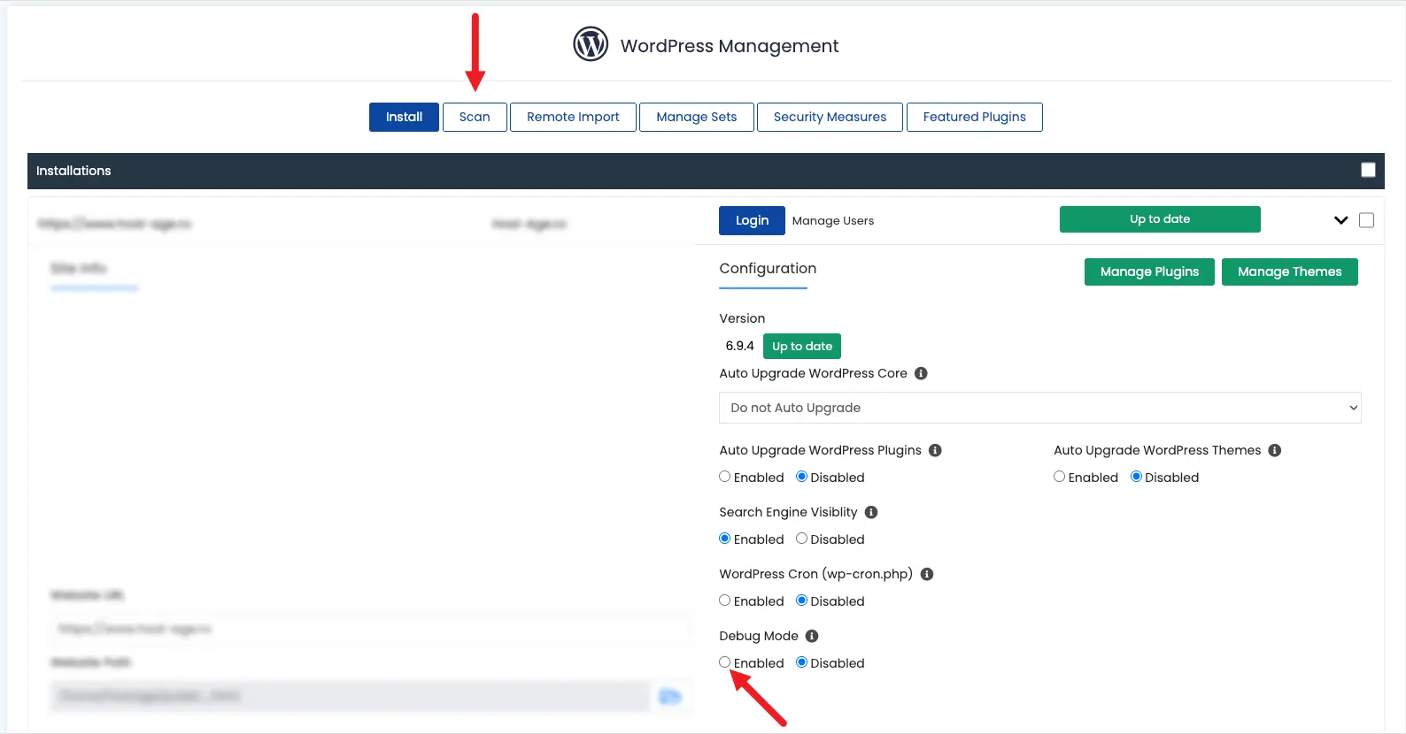The width and height of the screenshot is (1406, 734).
Task: Click the Website URL input field
Action: (370, 629)
